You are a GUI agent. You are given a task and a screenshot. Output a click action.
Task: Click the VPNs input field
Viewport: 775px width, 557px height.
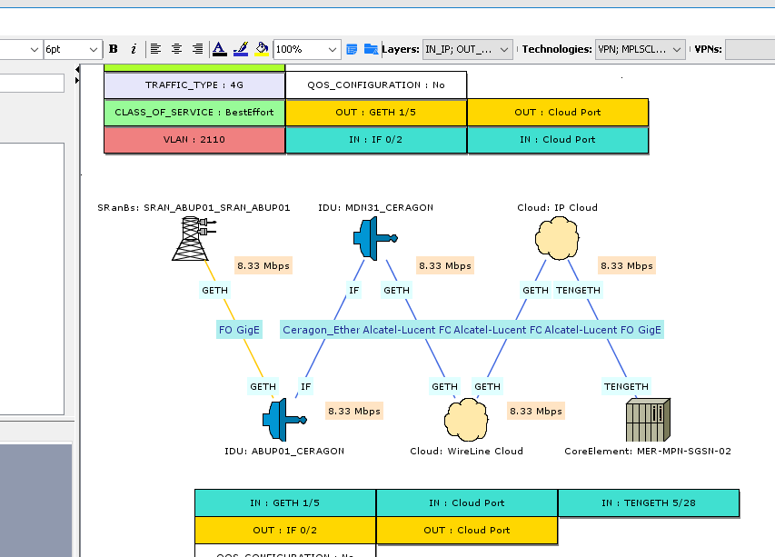click(x=750, y=49)
